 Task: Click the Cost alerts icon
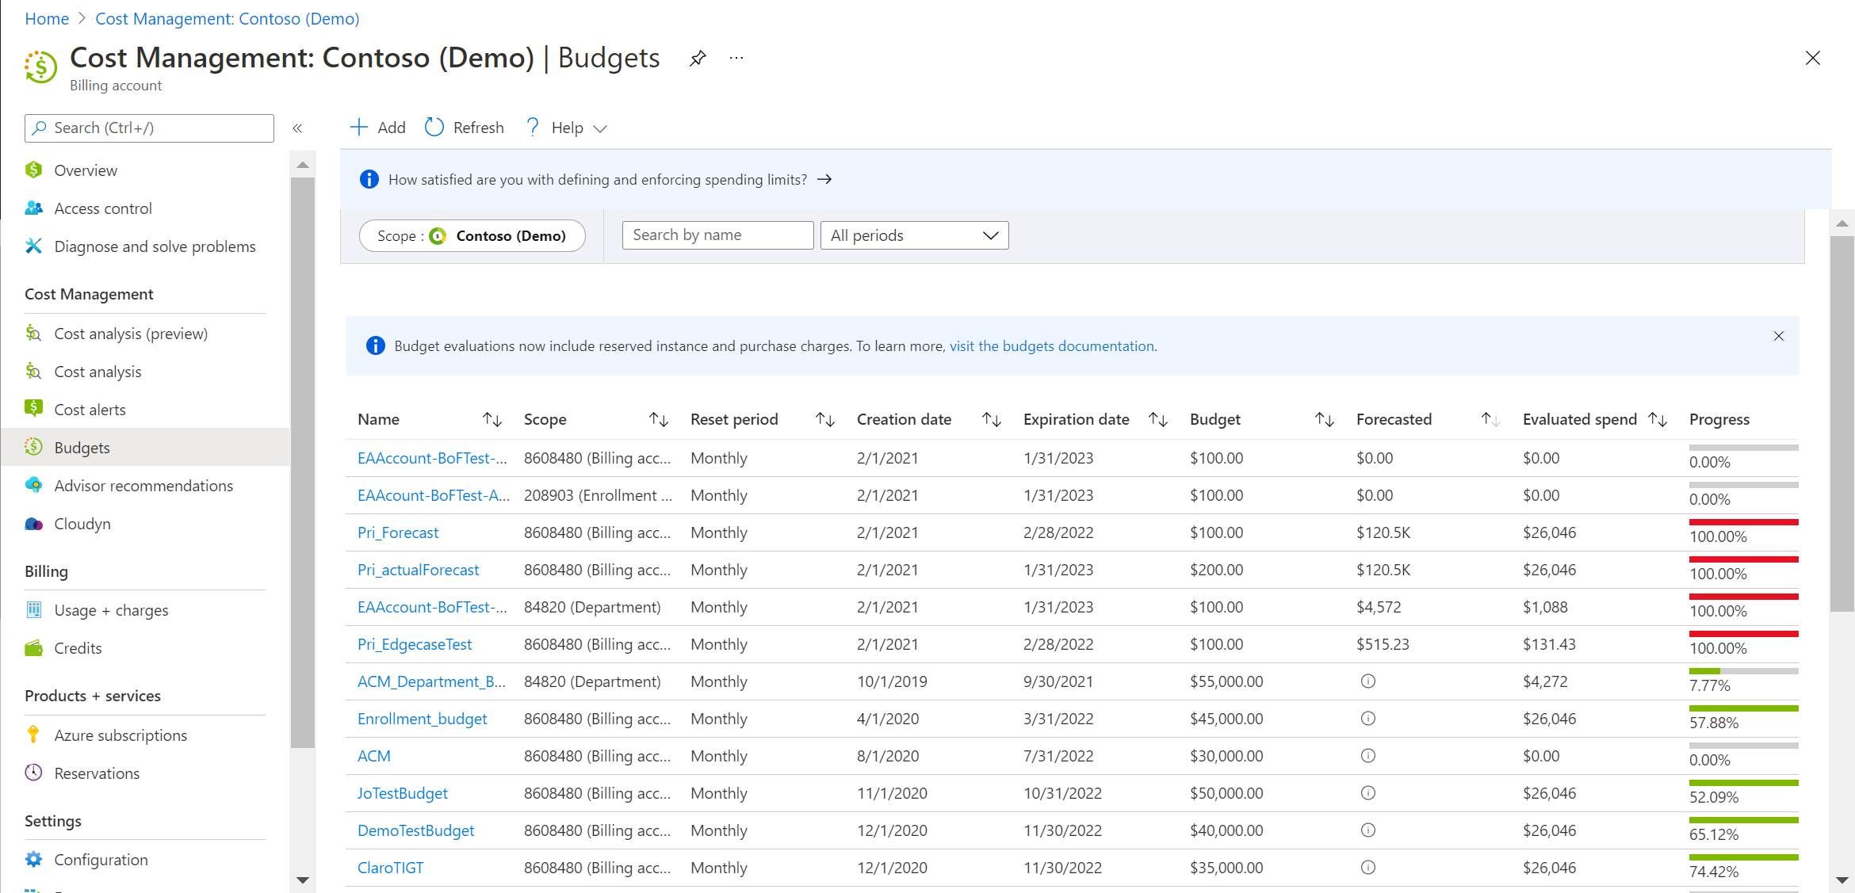pos(33,409)
